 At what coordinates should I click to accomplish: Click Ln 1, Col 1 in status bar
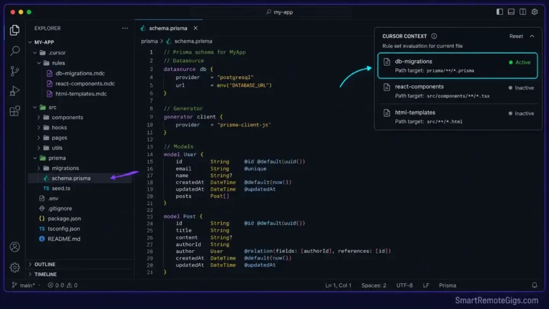[338, 285]
